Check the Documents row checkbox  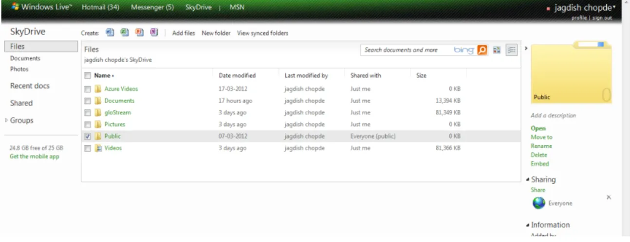[x=88, y=101]
